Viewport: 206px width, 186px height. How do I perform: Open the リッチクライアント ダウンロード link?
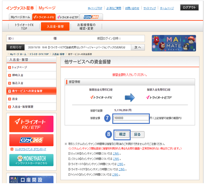[x=31, y=149]
